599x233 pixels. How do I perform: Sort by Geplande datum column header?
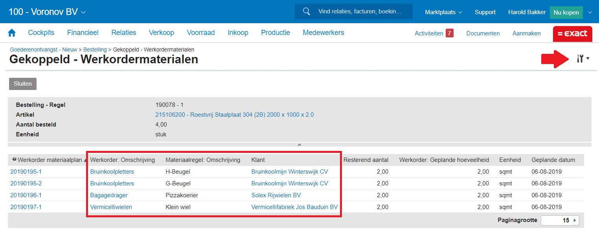click(553, 160)
